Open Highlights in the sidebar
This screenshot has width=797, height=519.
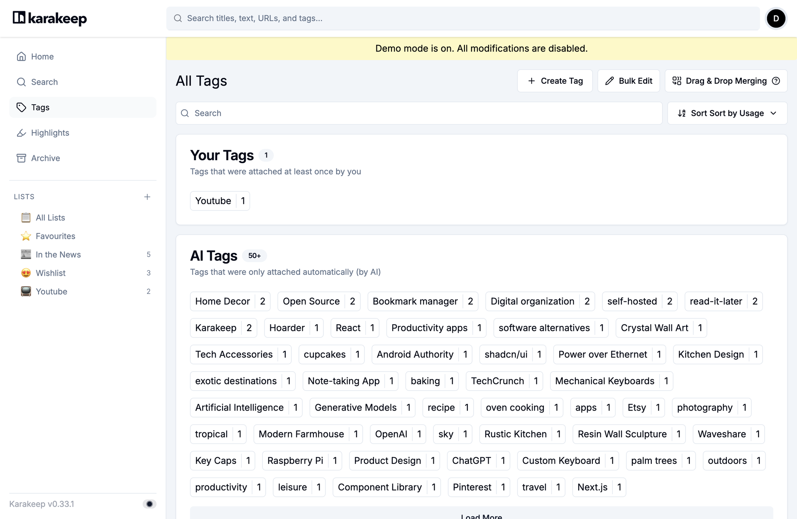tap(83, 133)
